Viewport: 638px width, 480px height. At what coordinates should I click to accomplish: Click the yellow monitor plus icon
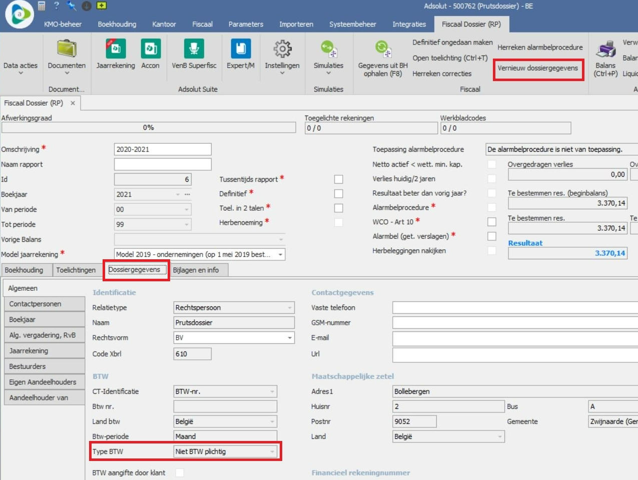101,6
